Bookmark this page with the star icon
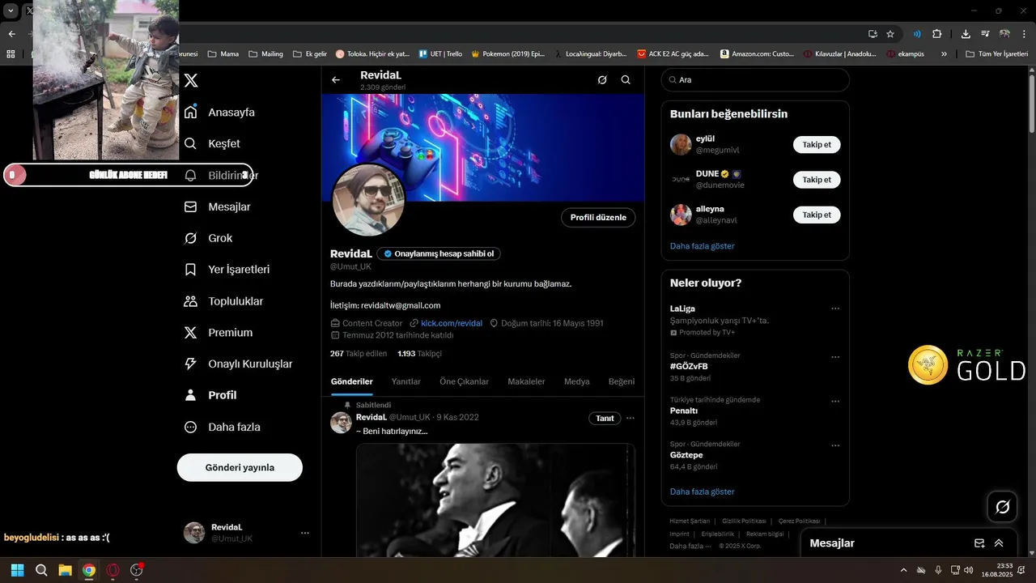This screenshot has height=583, width=1036. (890, 34)
